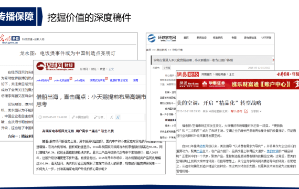Click the 华泰证券 red banner ad
Screen dimensions: 299x189
coord(238,84)
